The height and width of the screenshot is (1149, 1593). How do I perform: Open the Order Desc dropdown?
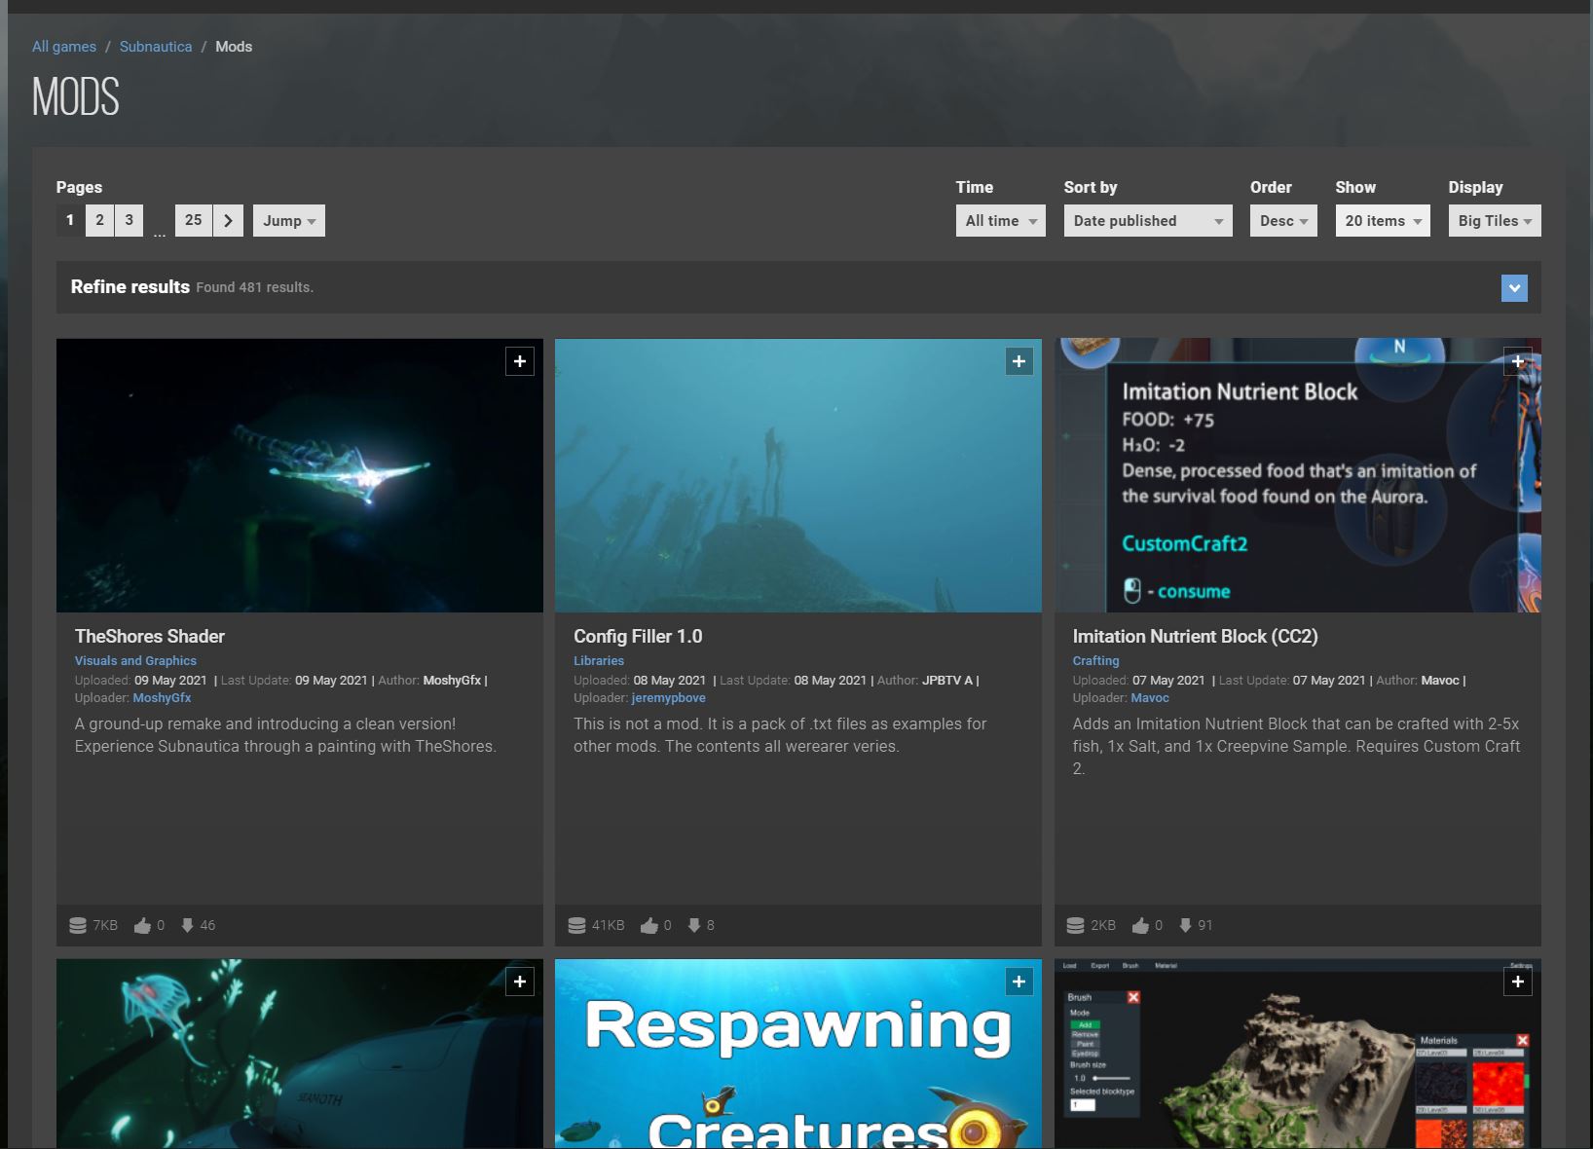click(x=1283, y=221)
